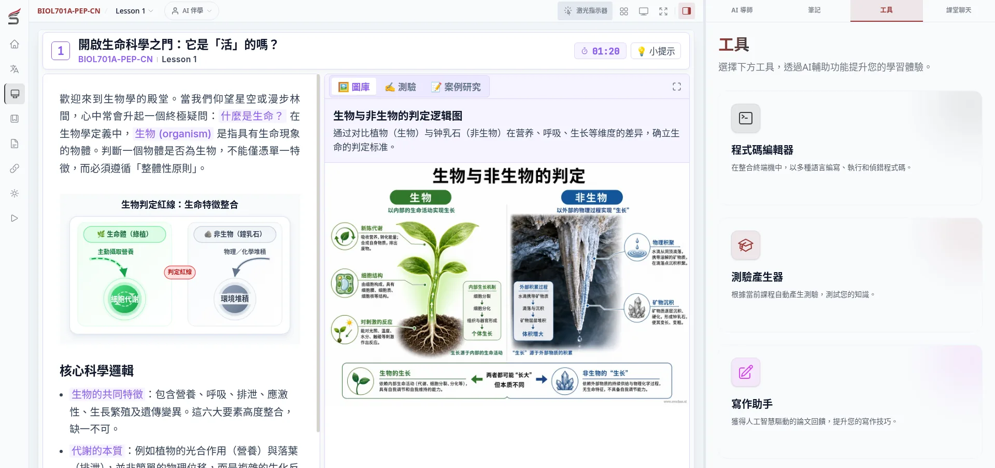Screen dimensions: 995x468
Task: Toggle the sun brightness theme icon
Action: point(15,193)
